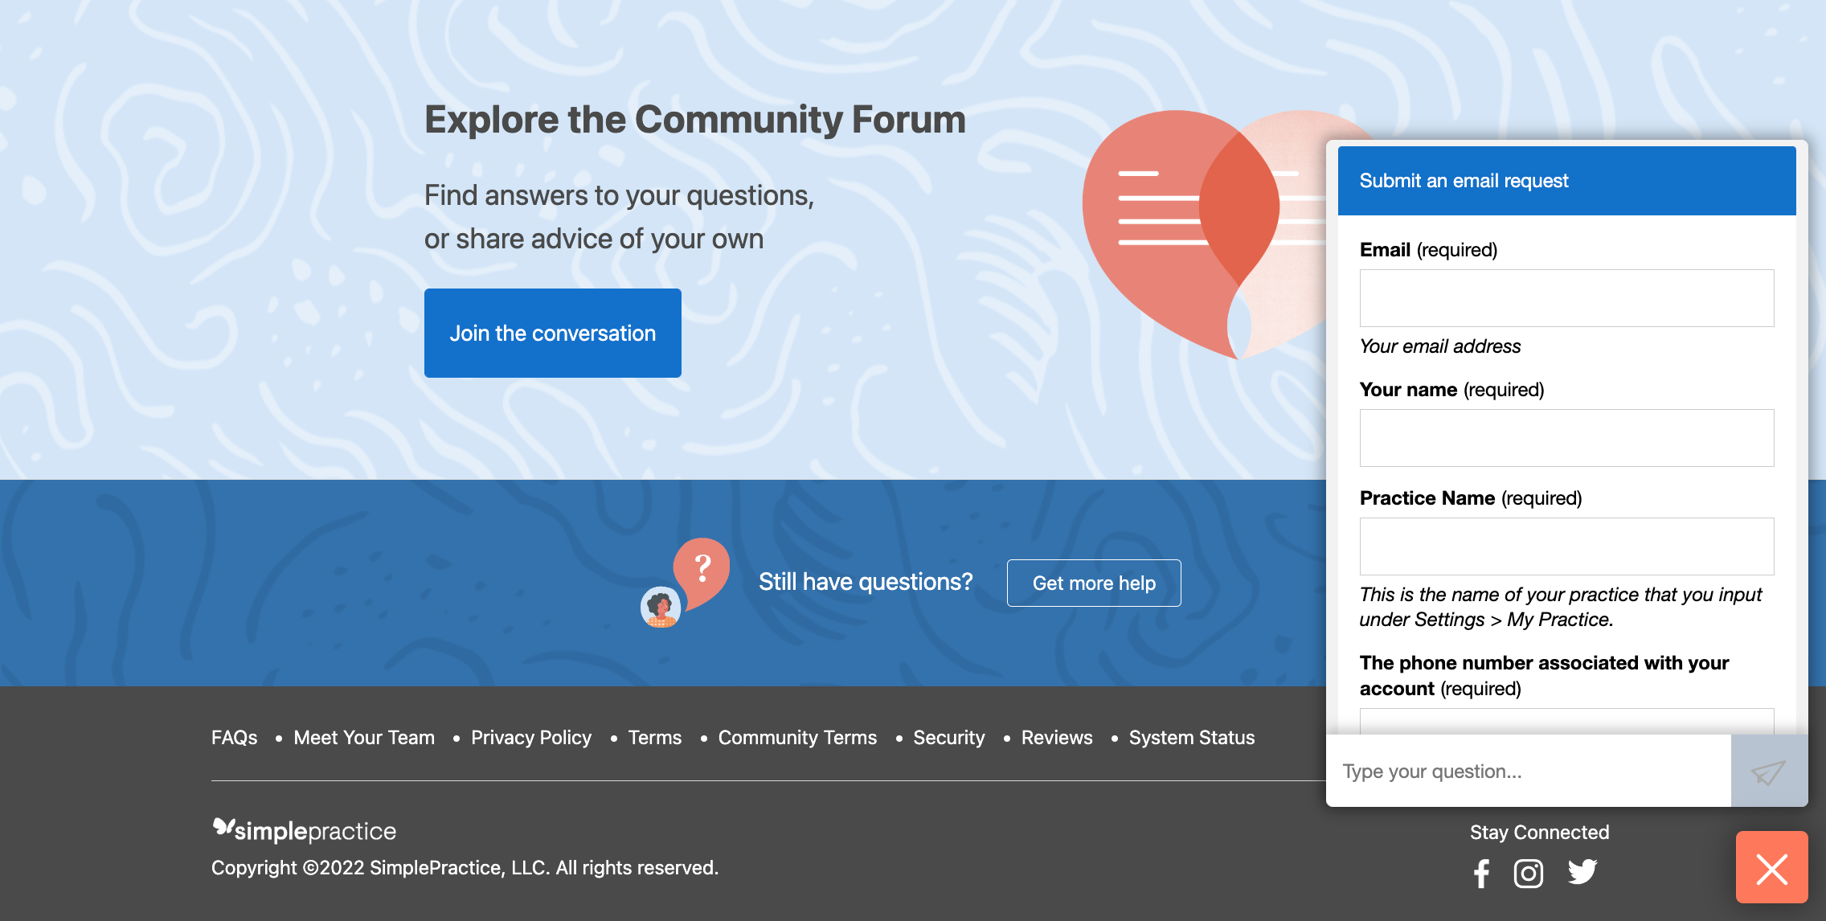Click the Join the conversation button

pyautogui.click(x=552, y=333)
